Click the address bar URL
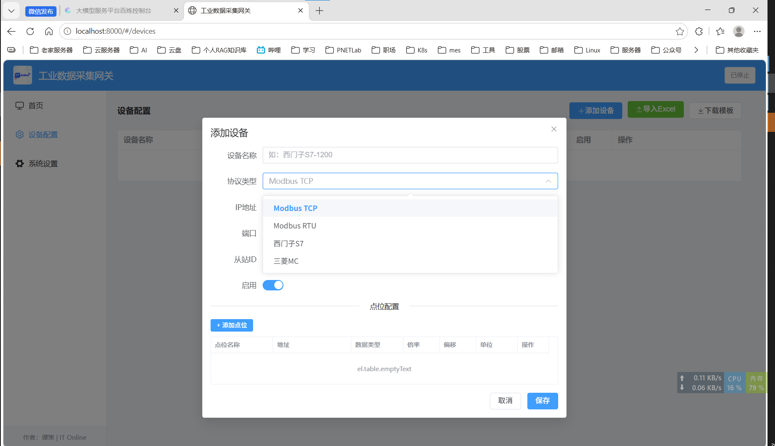Screen dimensions: 775x446 tap(116, 31)
